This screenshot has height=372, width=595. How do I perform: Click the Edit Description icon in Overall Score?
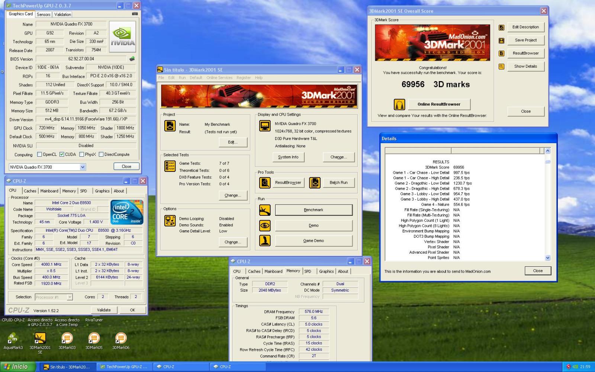click(501, 28)
